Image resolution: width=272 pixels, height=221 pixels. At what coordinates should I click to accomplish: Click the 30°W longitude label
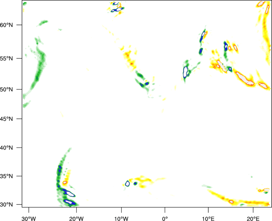(x=29, y=219)
